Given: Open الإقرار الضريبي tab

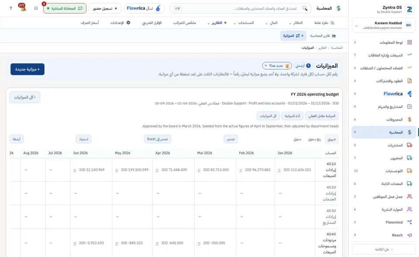Looking at the screenshot, I should pos(152,23).
